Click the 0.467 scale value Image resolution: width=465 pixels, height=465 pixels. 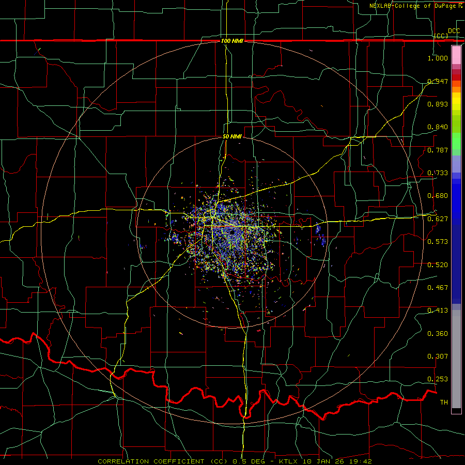click(438, 288)
